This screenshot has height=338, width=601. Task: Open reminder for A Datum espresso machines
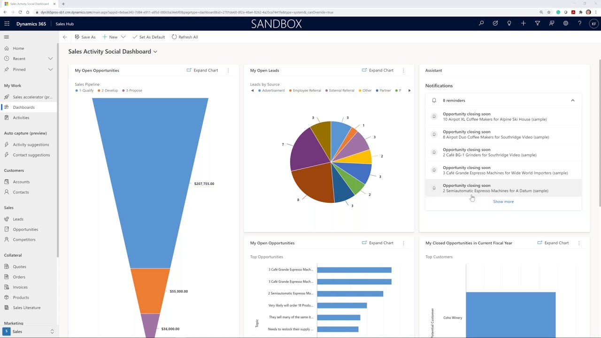coord(503,188)
